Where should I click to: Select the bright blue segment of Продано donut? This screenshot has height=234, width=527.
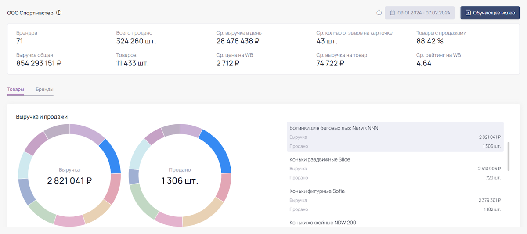[x=218, y=151]
